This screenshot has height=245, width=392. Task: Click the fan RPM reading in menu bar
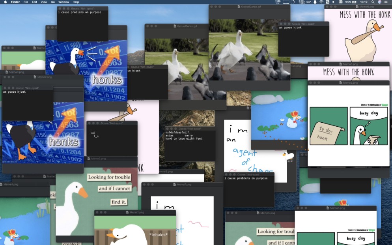tap(278, 2)
